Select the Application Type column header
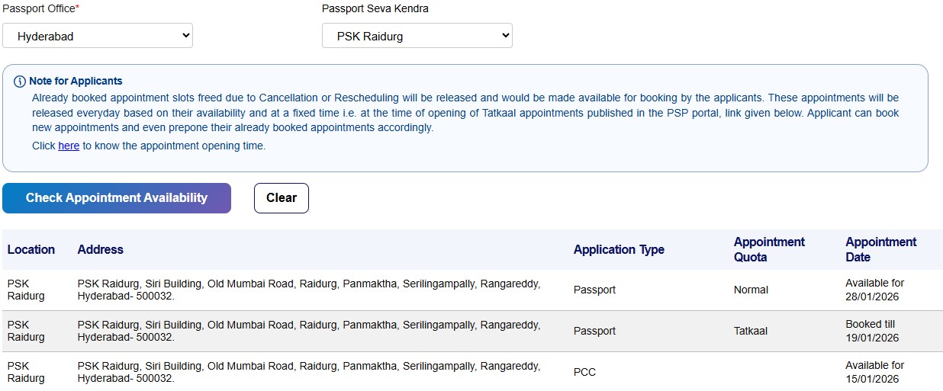 pos(619,249)
